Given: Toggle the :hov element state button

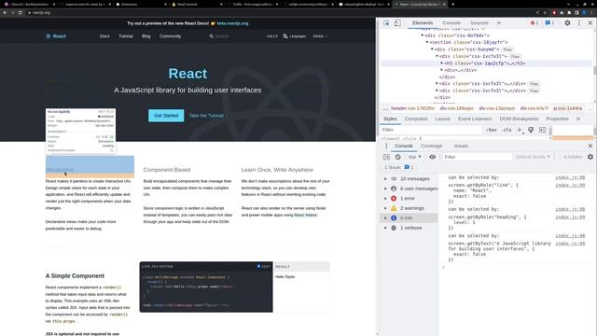Looking at the screenshot, I should pyautogui.click(x=492, y=130).
